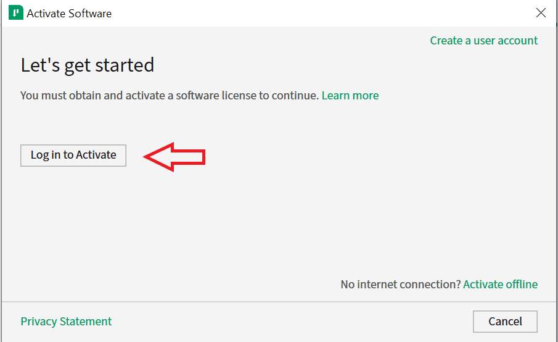Screen dimensions: 558x342
Task: Cancel the activation dialog
Action: click(505, 322)
